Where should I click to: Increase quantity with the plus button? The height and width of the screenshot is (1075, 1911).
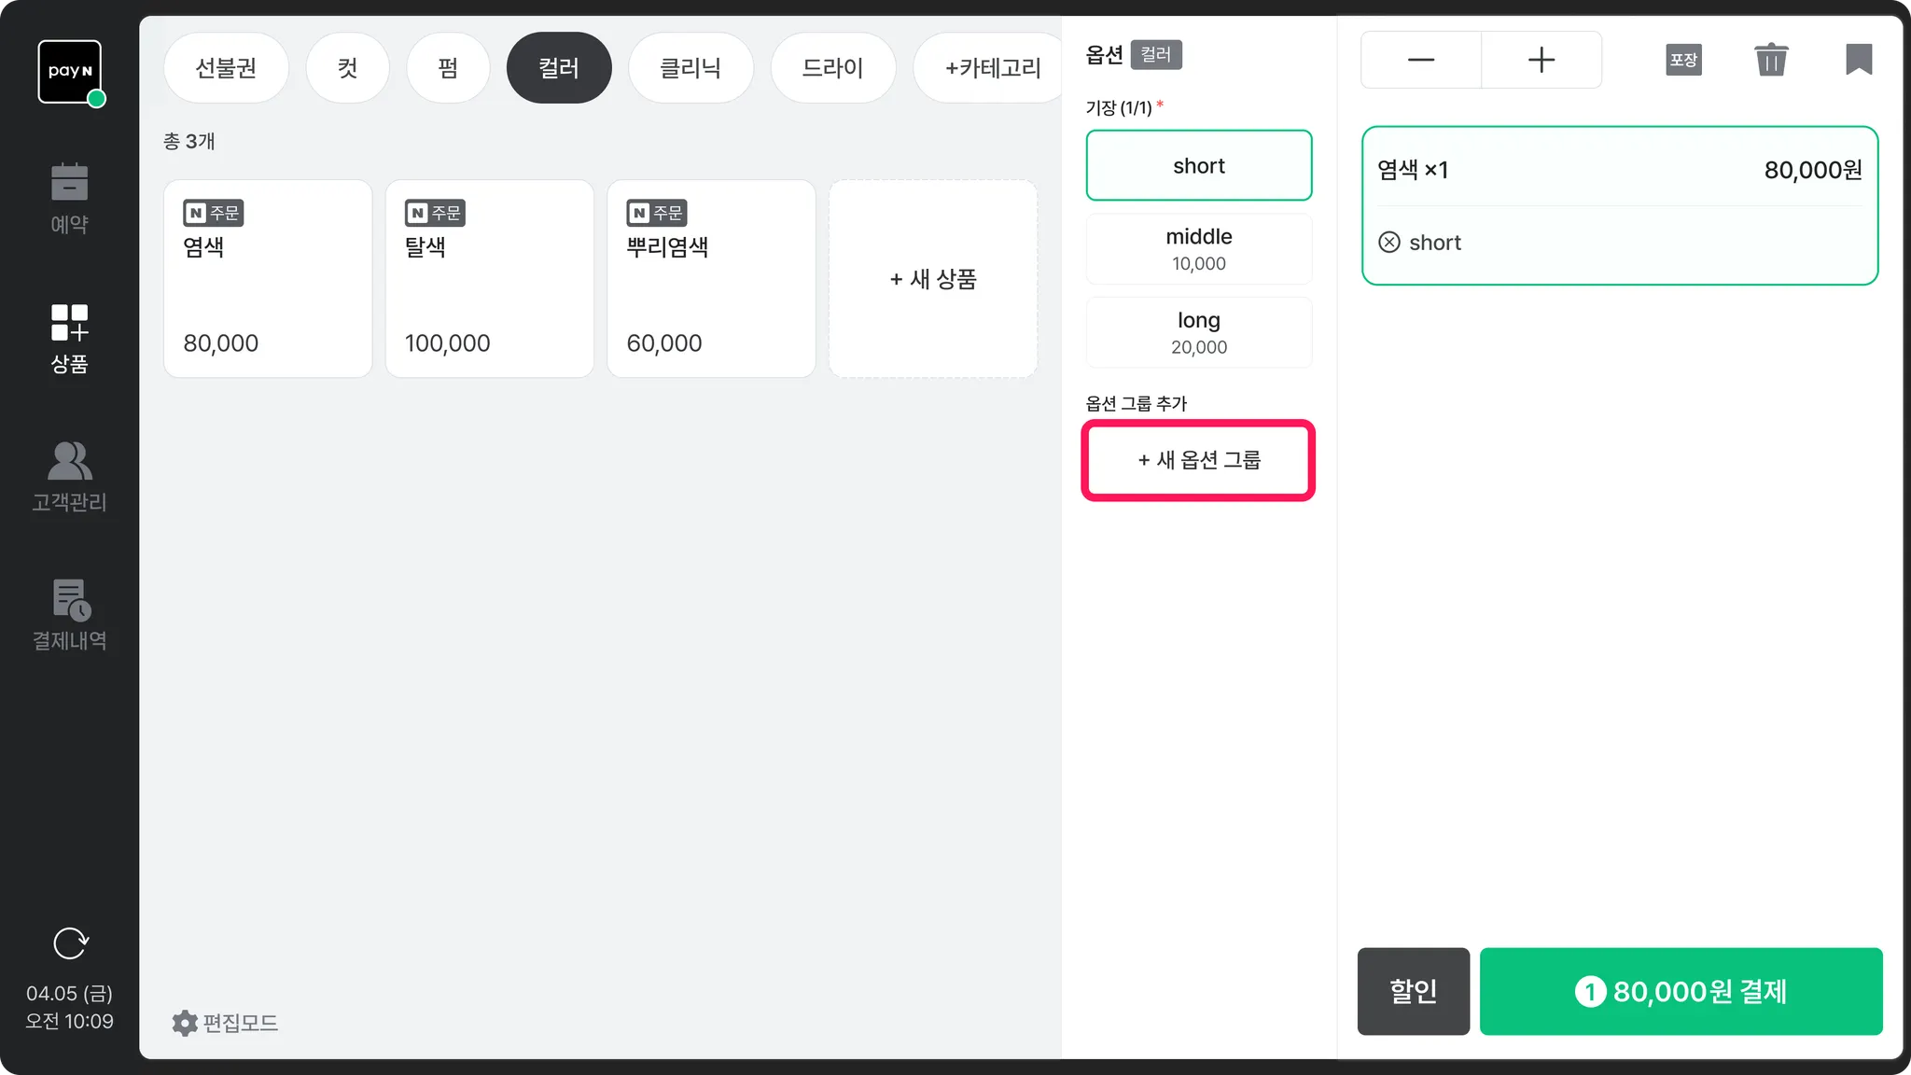[x=1541, y=60]
